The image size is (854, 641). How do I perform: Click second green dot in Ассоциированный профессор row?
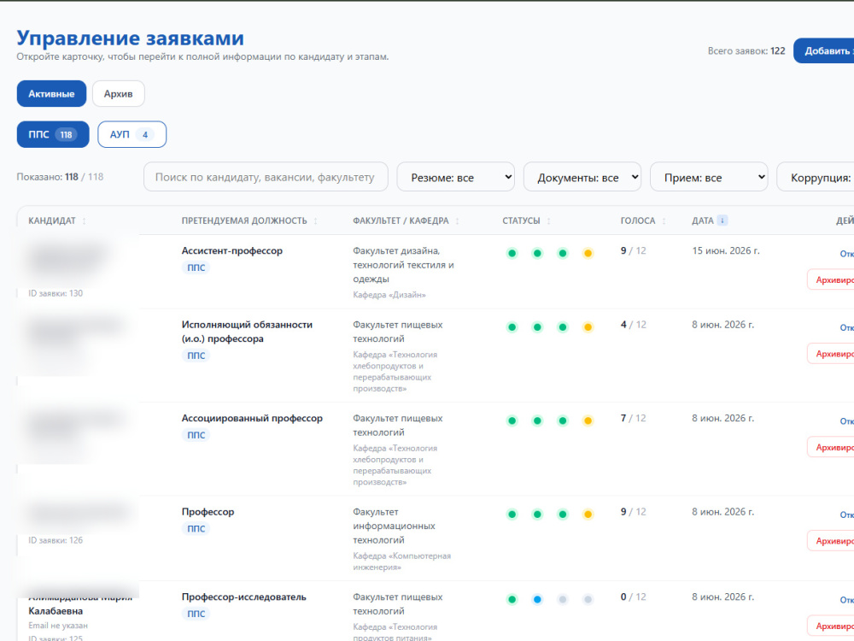pos(537,420)
